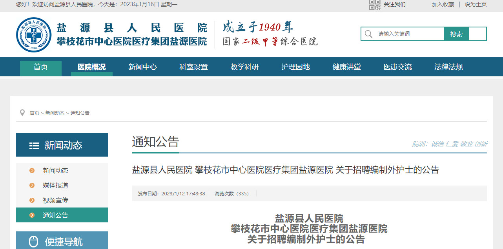Viewport: 503px width, 249px height.
Task: Click the 加入收藏 link
Action: 443,4
